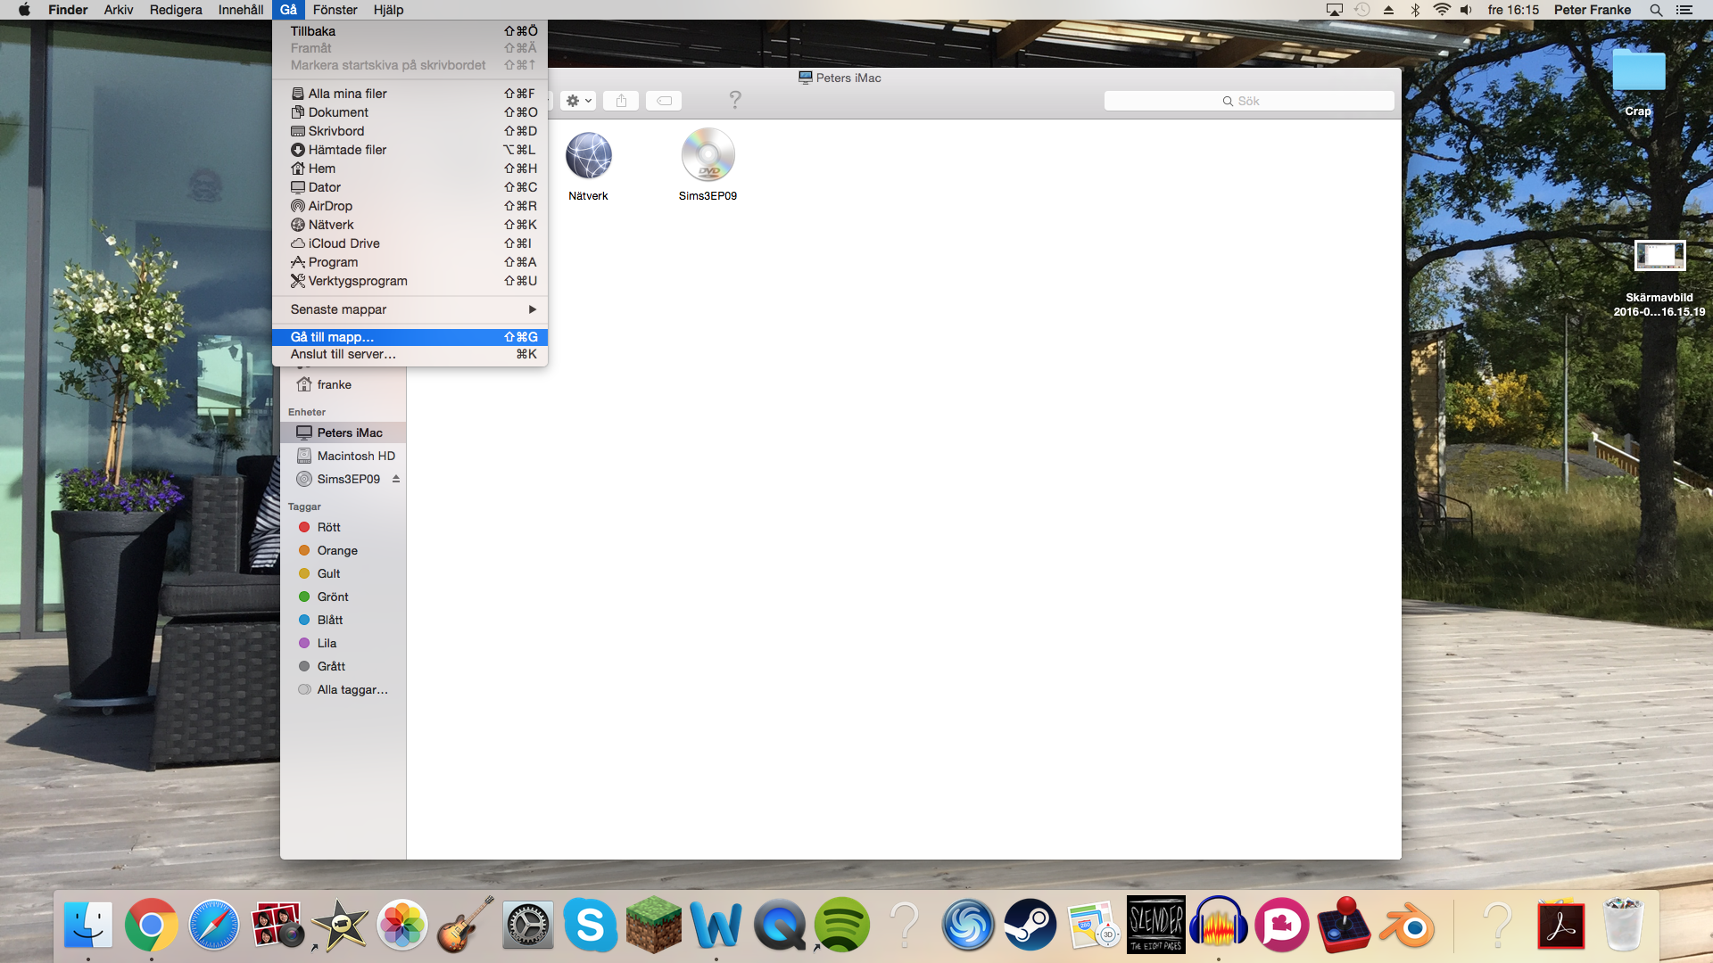1713x963 pixels.
Task: Open the Fönster menu
Action: (x=335, y=10)
